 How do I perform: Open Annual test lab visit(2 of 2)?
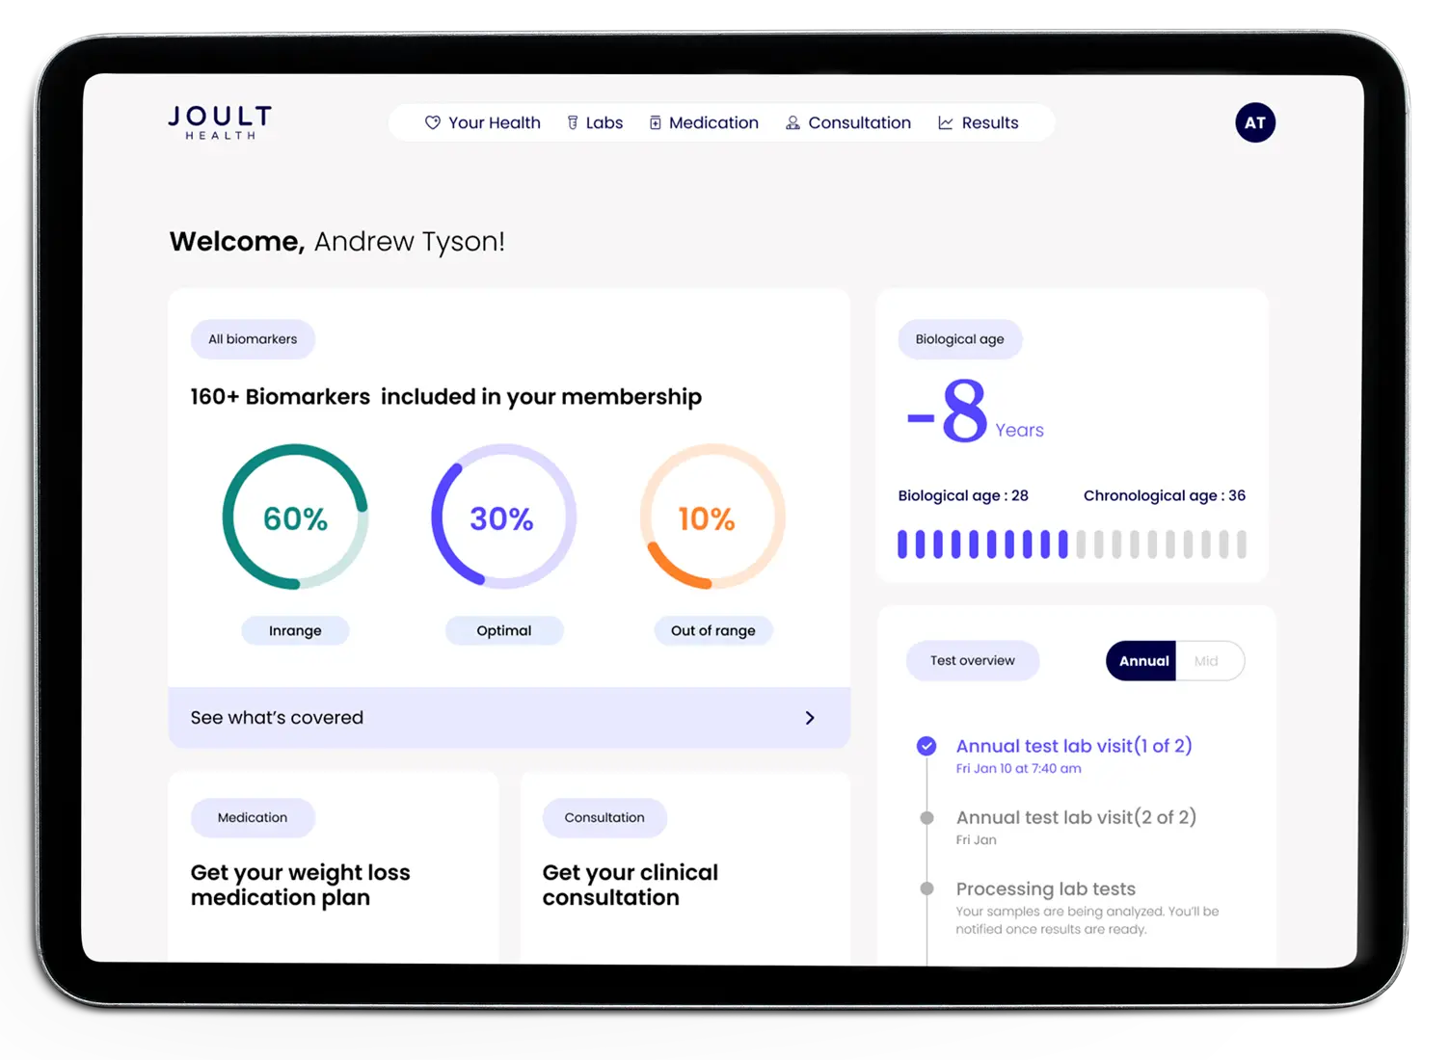[1076, 817]
